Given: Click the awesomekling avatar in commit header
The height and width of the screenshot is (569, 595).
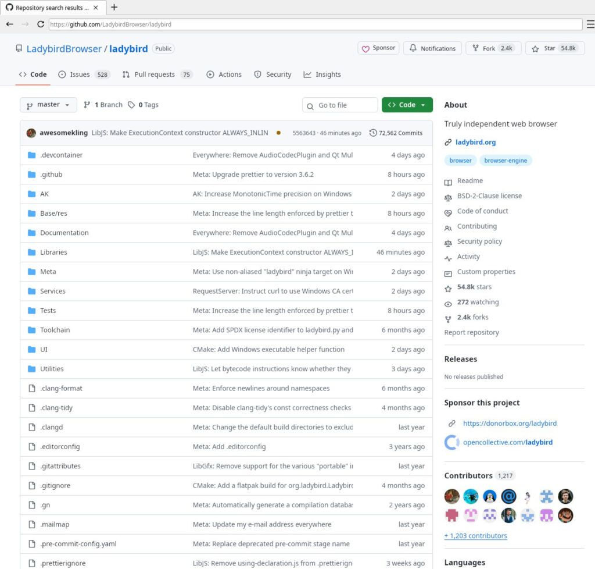Looking at the screenshot, I should 31,133.
